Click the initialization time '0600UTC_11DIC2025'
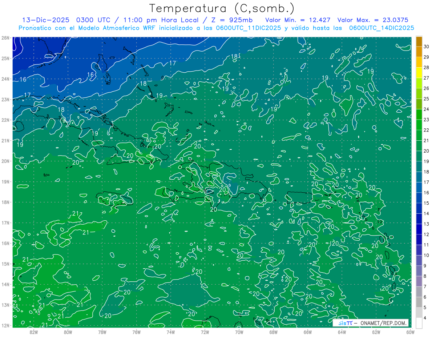The height and width of the screenshot is (337, 436). tap(249, 28)
